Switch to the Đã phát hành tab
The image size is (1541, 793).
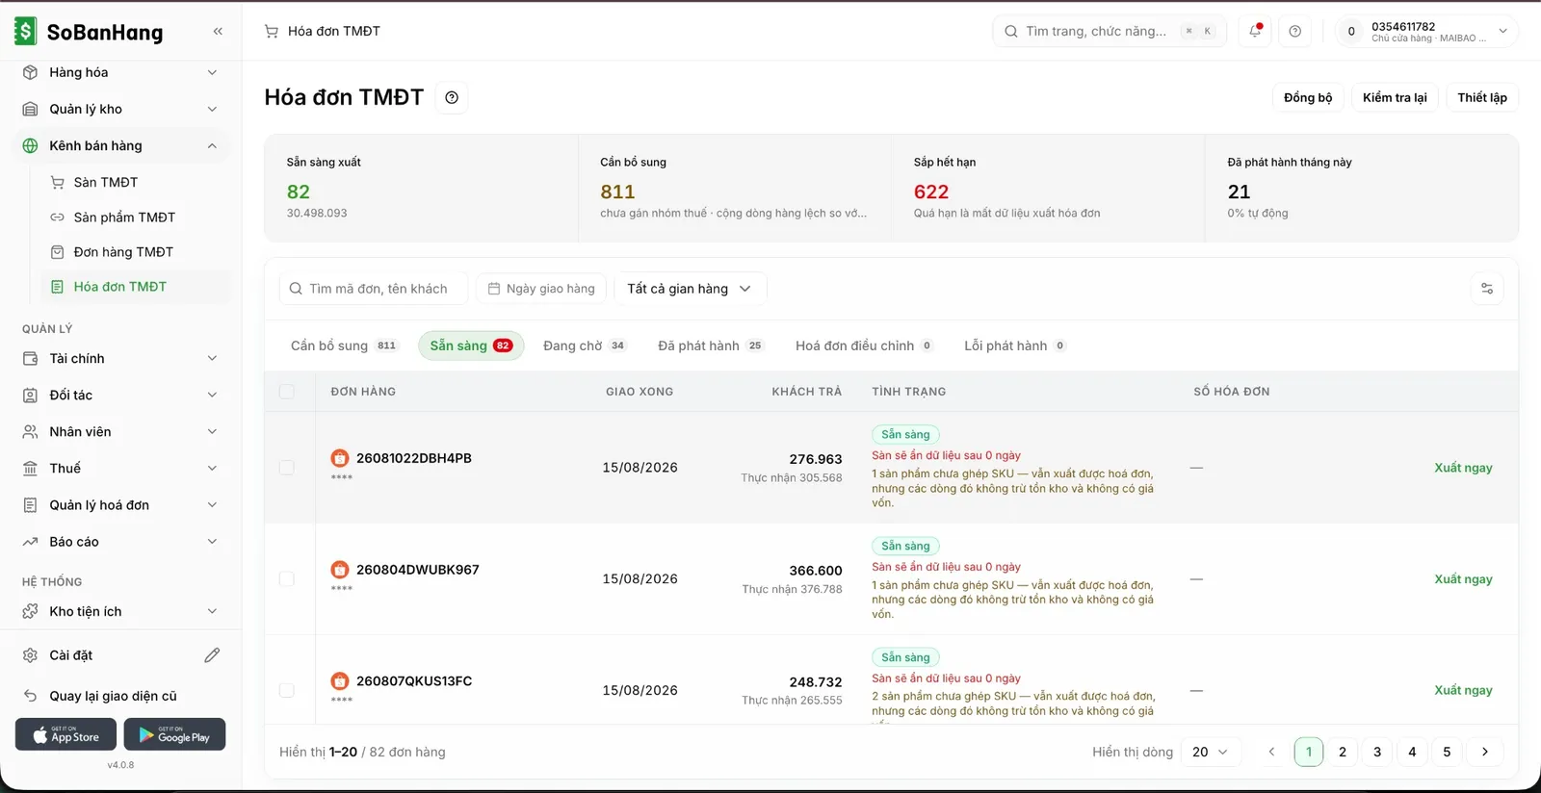click(710, 345)
